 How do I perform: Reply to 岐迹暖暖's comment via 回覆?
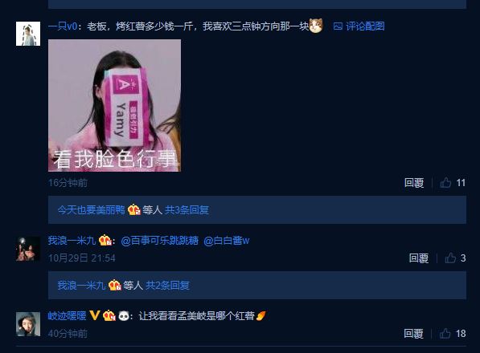coord(413,334)
